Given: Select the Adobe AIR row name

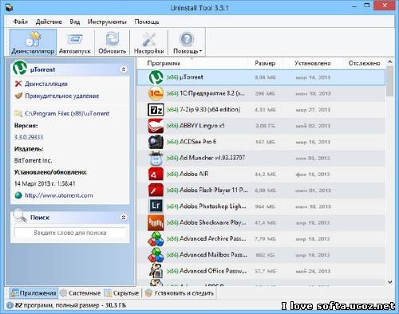Looking at the screenshot, I should (194, 174).
